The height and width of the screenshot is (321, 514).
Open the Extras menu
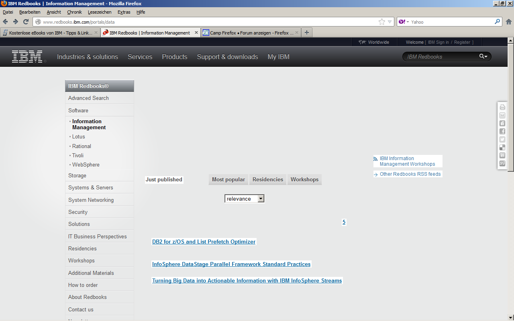[124, 12]
